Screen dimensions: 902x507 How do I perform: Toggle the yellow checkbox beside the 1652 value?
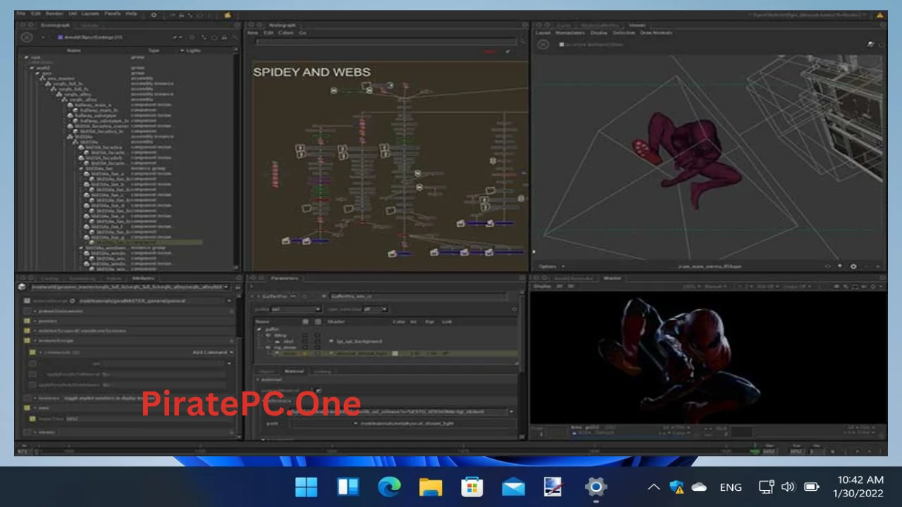tap(32, 419)
